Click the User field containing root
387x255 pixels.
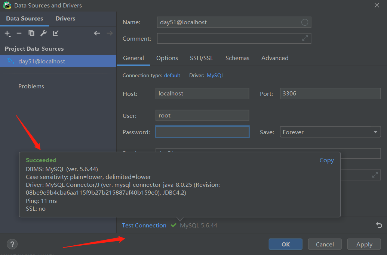[202, 116]
